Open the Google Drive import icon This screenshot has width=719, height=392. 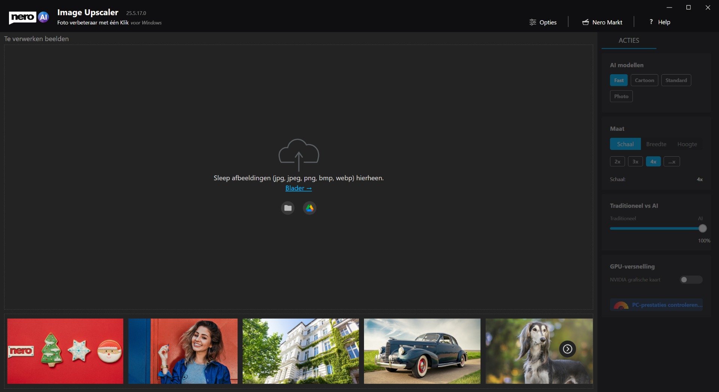tap(309, 208)
